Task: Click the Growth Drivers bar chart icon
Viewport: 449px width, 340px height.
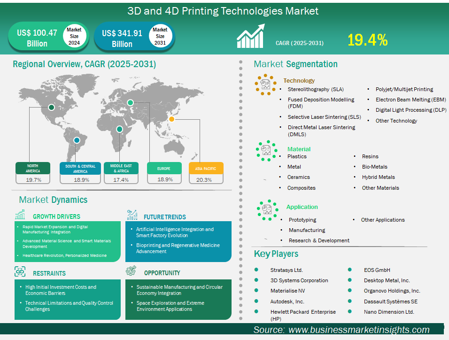Action: coord(20,216)
